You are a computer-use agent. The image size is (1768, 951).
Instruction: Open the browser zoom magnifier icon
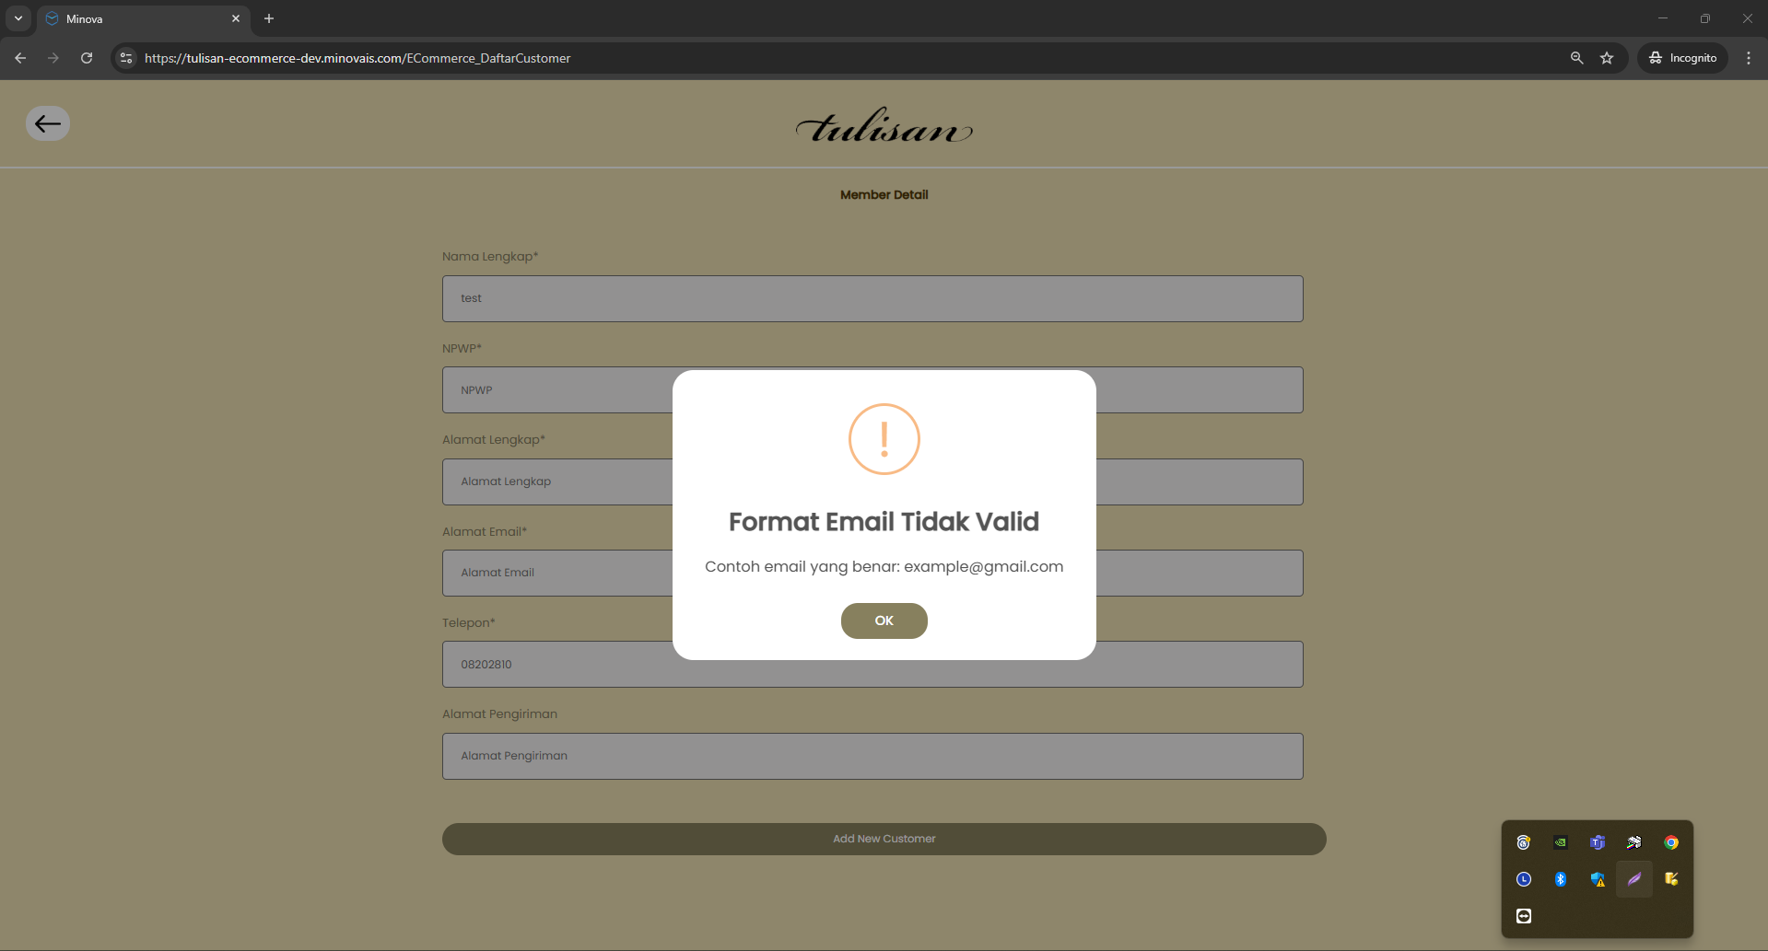point(1577,58)
